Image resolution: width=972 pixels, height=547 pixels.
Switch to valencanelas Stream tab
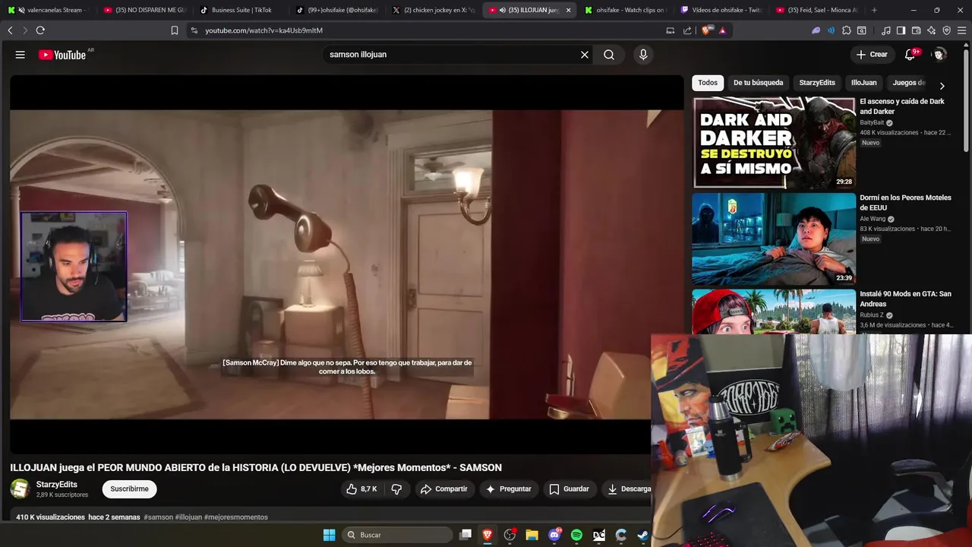pyautogui.click(x=47, y=10)
